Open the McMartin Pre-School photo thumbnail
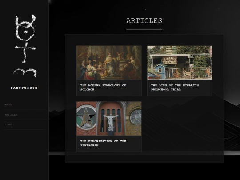This screenshot has width=240, height=180. (x=180, y=63)
